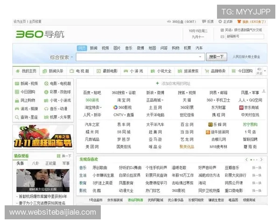Select the 视频 search tab
This screenshot has width=280, height=224.
click(105, 48)
